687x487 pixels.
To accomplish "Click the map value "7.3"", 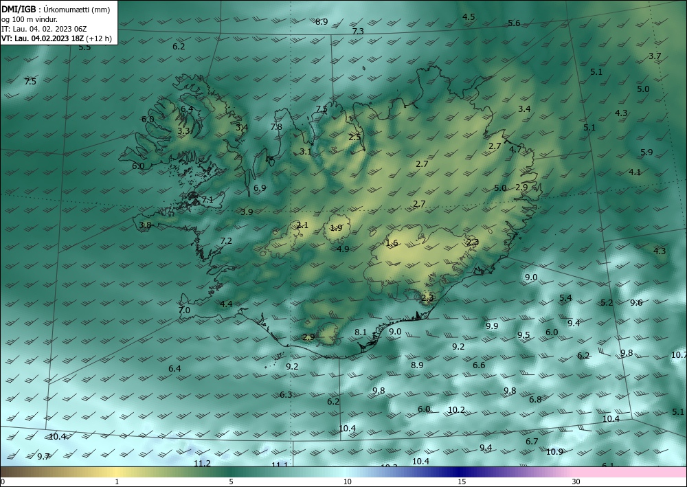I will point(358,31).
